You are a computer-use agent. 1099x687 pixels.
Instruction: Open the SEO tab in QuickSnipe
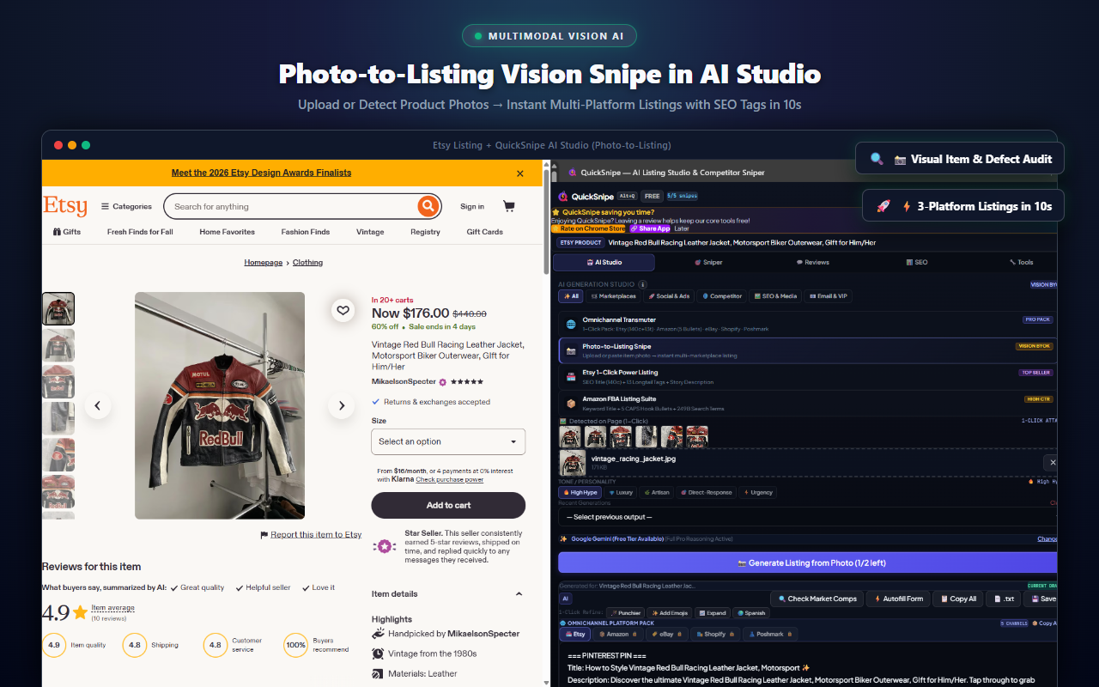coord(916,262)
